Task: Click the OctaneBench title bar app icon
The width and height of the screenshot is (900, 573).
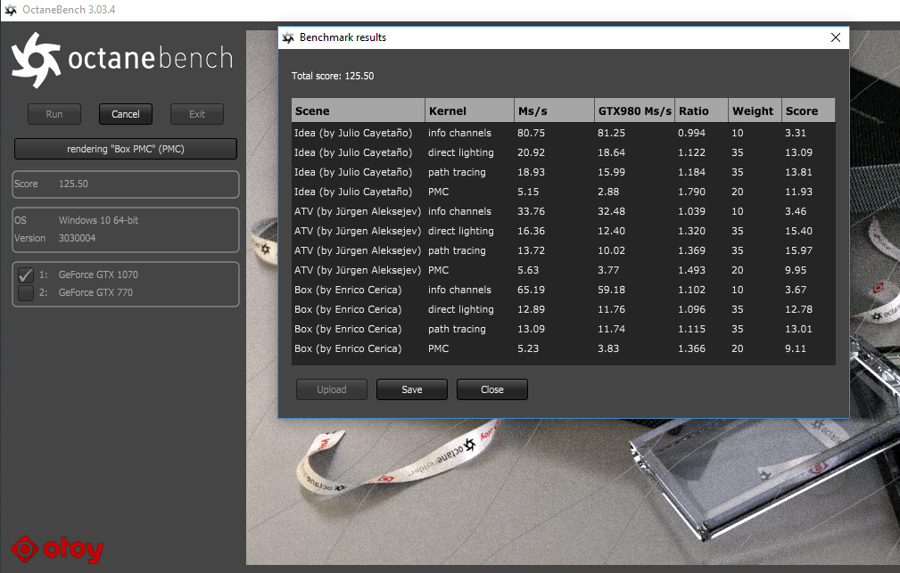Action: click(x=11, y=10)
